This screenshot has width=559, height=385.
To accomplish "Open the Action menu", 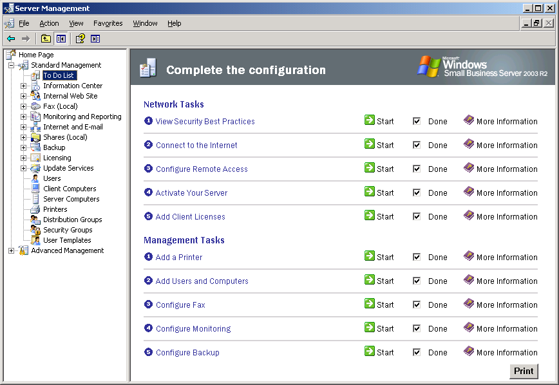I will click(49, 23).
